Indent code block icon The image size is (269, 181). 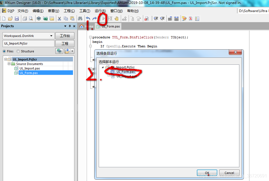(156, 18)
